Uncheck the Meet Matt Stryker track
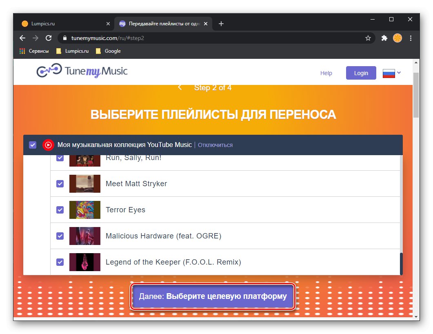433x334 pixels. click(x=60, y=184)
